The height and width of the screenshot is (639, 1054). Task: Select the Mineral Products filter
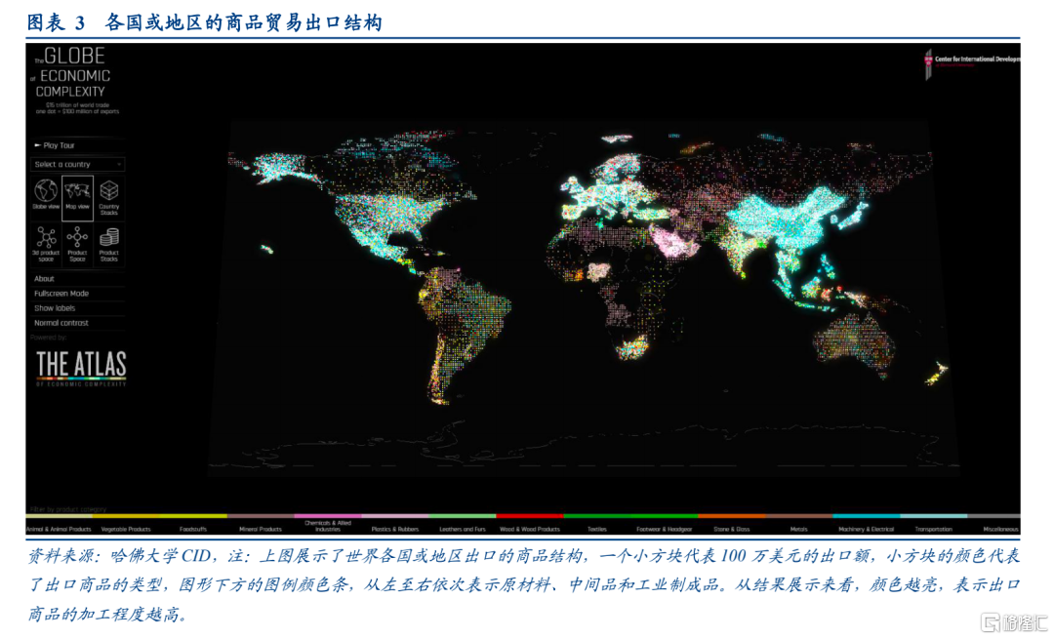pyautogui.click(x=260, y=528)
